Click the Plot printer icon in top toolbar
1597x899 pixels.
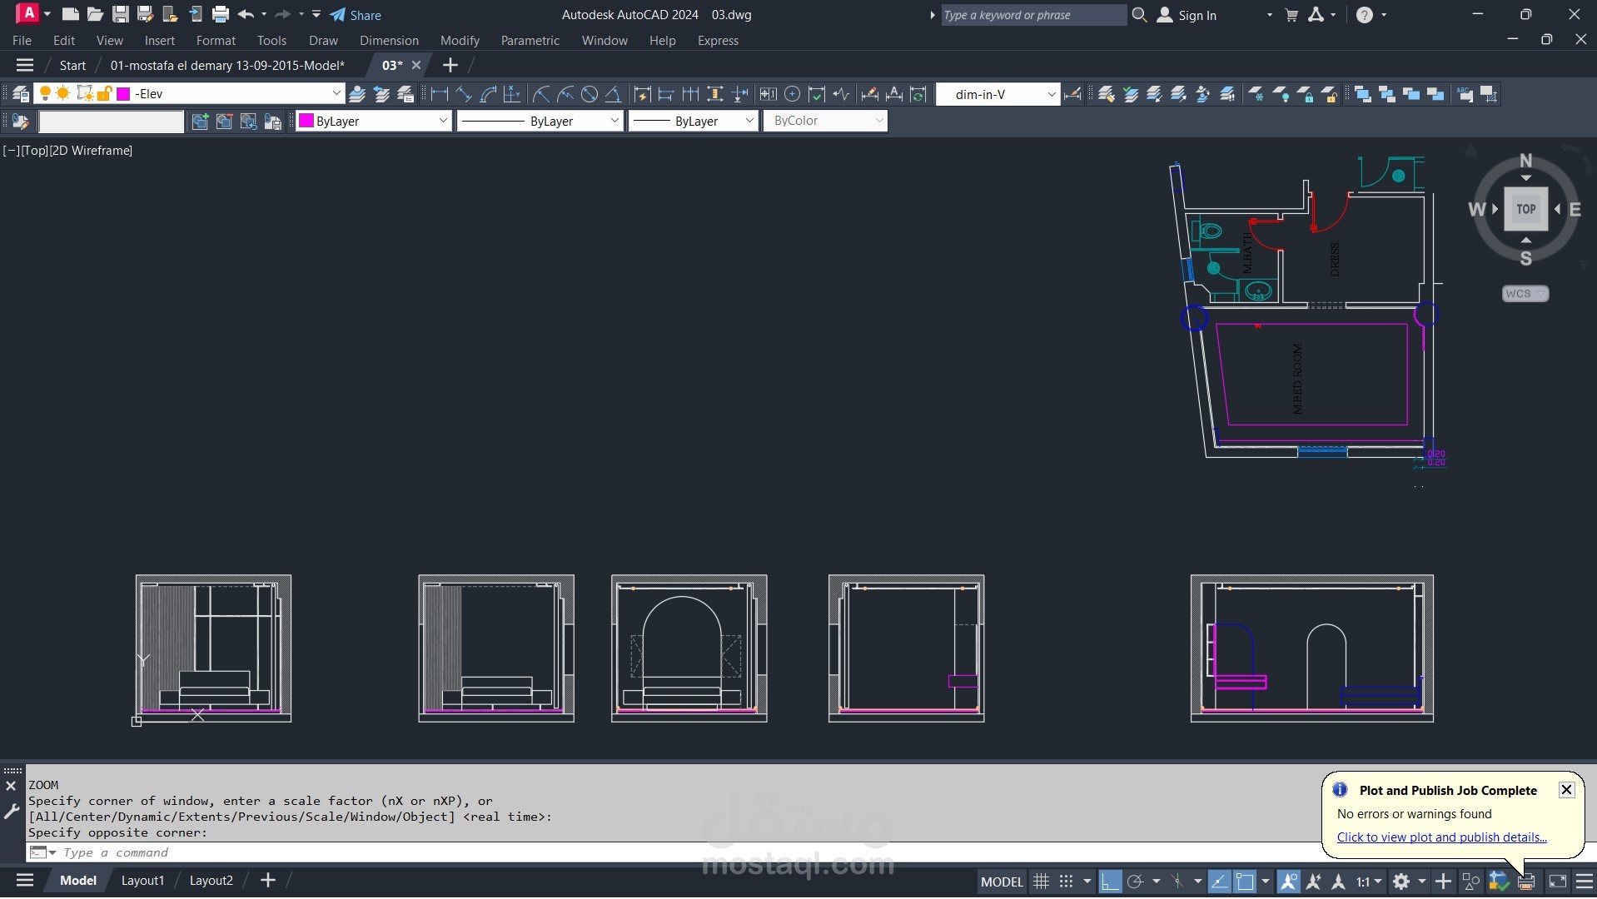(x=221, y=14)
